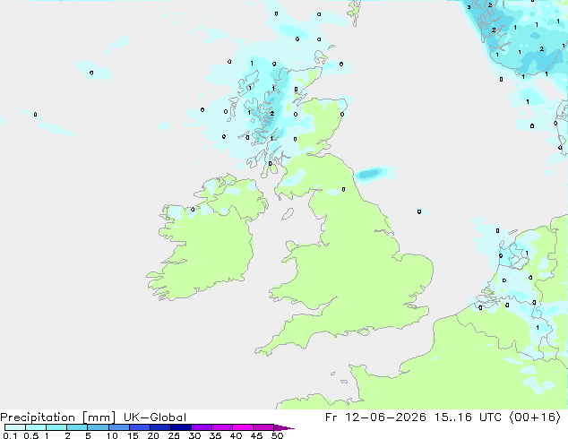Click the 20–25 mm legend color swatch
This screenshot has width=568, height=439.
tap(159, 427)
